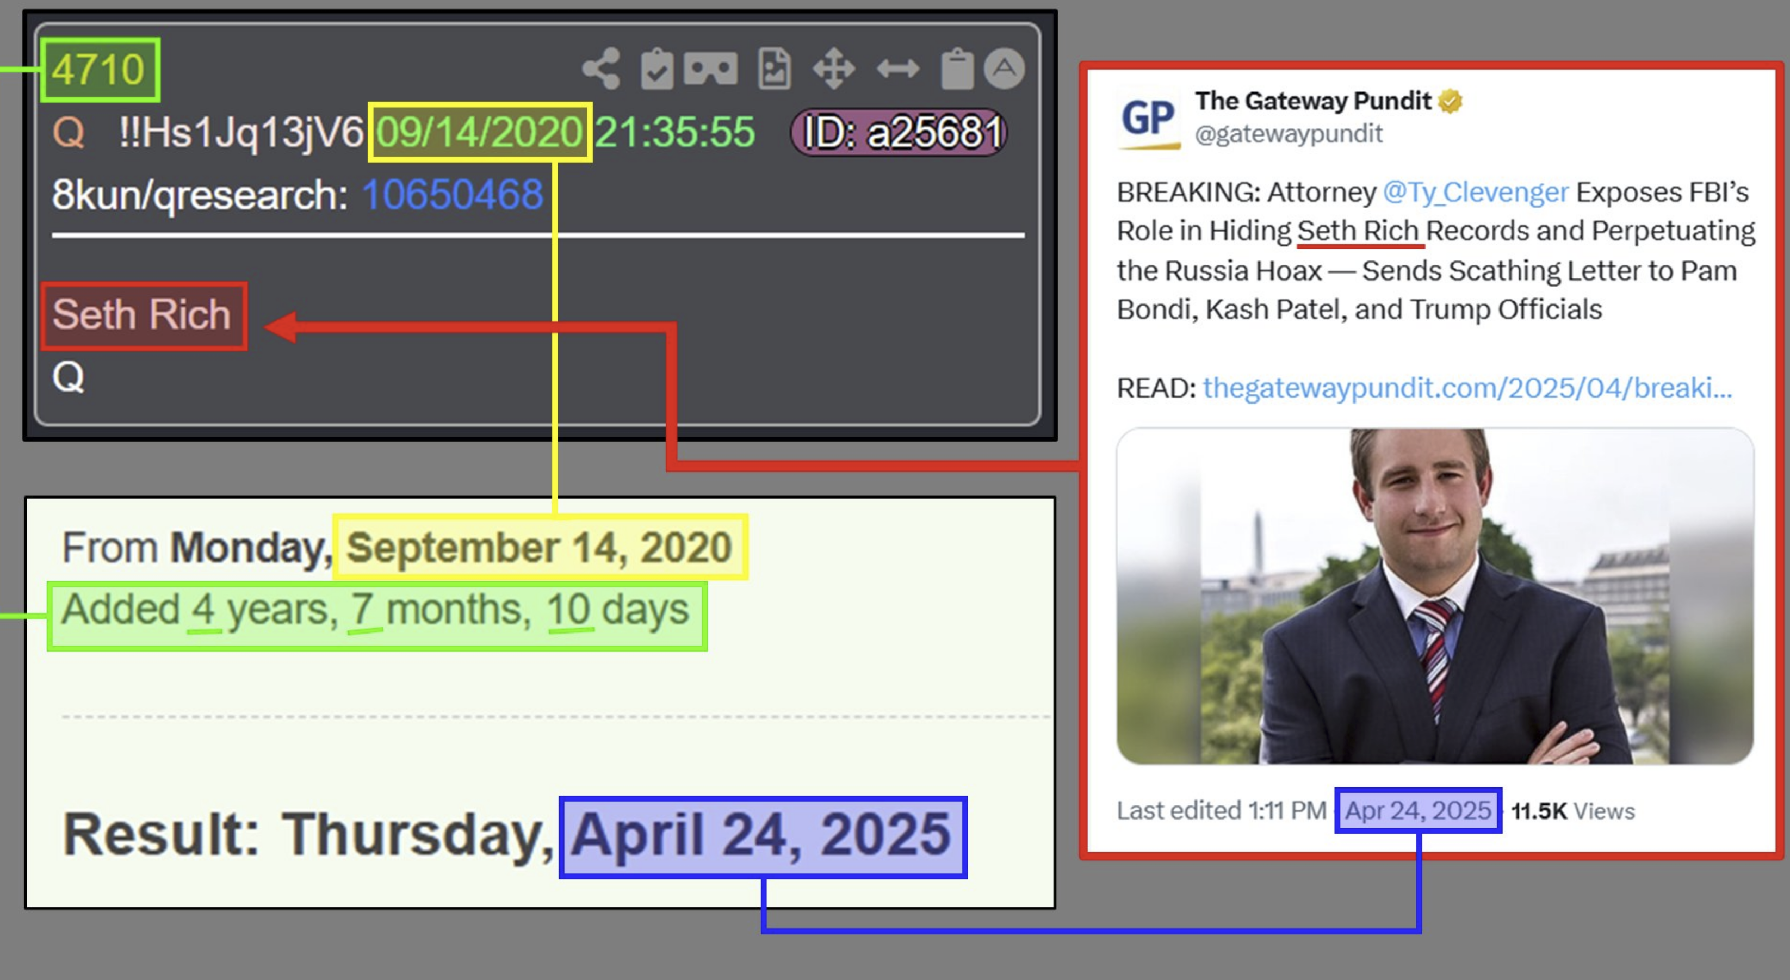Image resolution: width=1790 pixels, height=980 pixels.
Task: Click the image file icon
Action: [774, 69]
